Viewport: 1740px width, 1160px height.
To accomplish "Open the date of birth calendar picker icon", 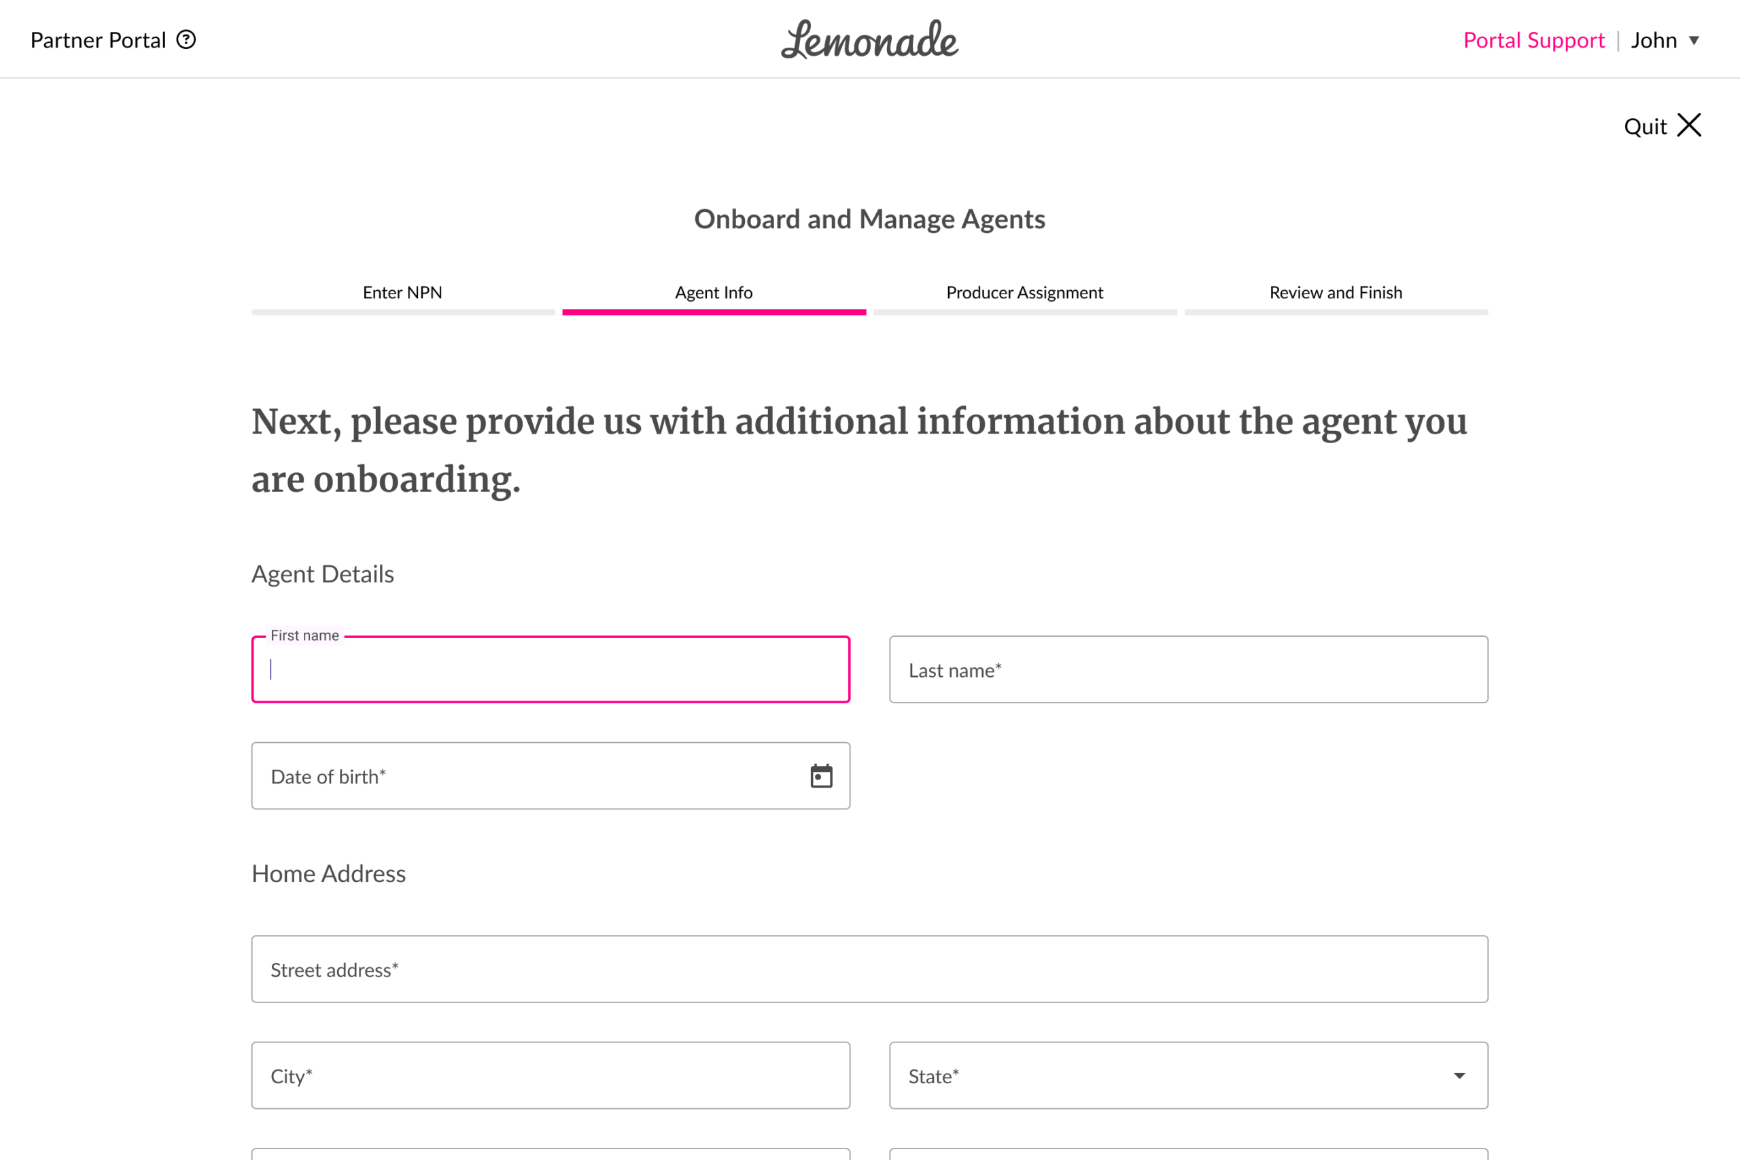I will tap(821, 776).
